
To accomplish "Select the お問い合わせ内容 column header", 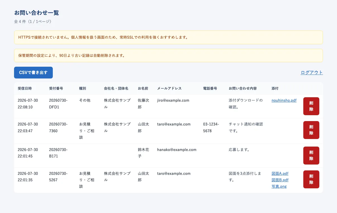I will (x=243, y=88).
